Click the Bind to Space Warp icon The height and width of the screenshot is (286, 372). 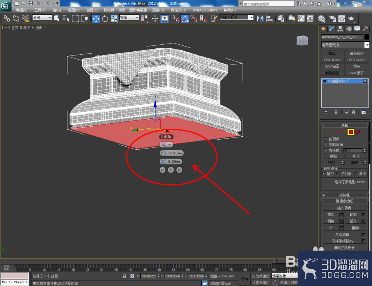[x=26, y=19]
